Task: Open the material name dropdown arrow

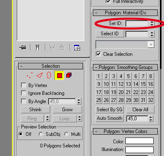Action: pos(151,44)
